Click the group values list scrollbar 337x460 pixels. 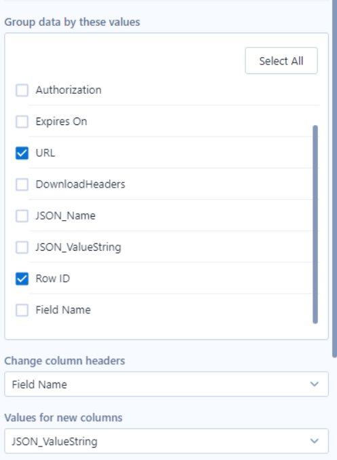(315, 224)
